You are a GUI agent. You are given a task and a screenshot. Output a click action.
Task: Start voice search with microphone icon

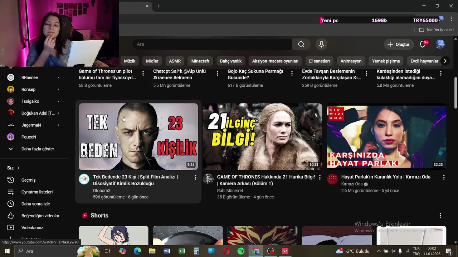(321, 44)
